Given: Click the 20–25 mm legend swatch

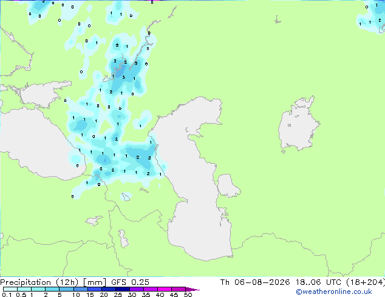Looking at the screenshot, I should click(108, 289).
